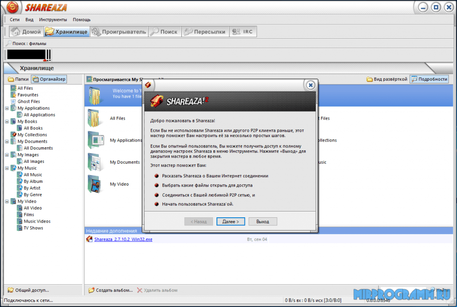
Task: Click the Общий доступ... button
Action: tap(28, 290)
